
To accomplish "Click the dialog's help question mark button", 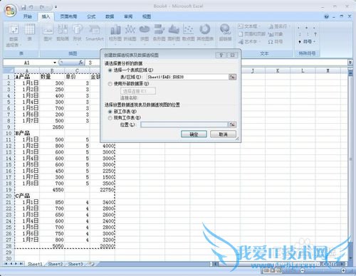I will pos(221,55).
